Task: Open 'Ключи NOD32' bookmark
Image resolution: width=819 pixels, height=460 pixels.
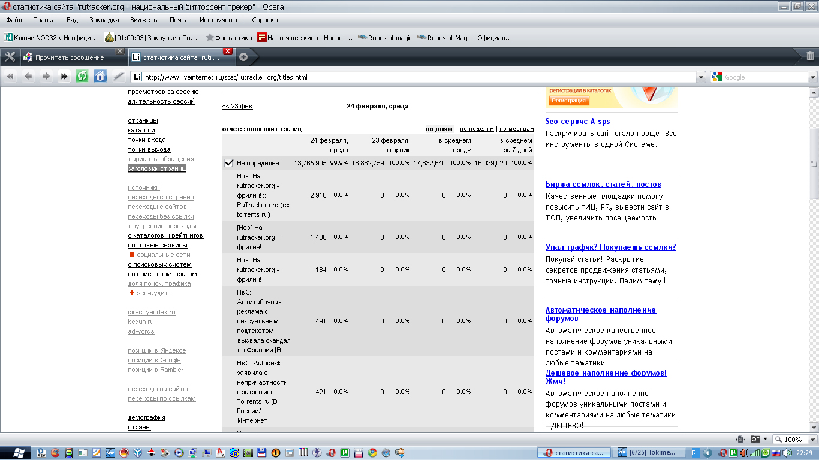Action: [51, 38]
